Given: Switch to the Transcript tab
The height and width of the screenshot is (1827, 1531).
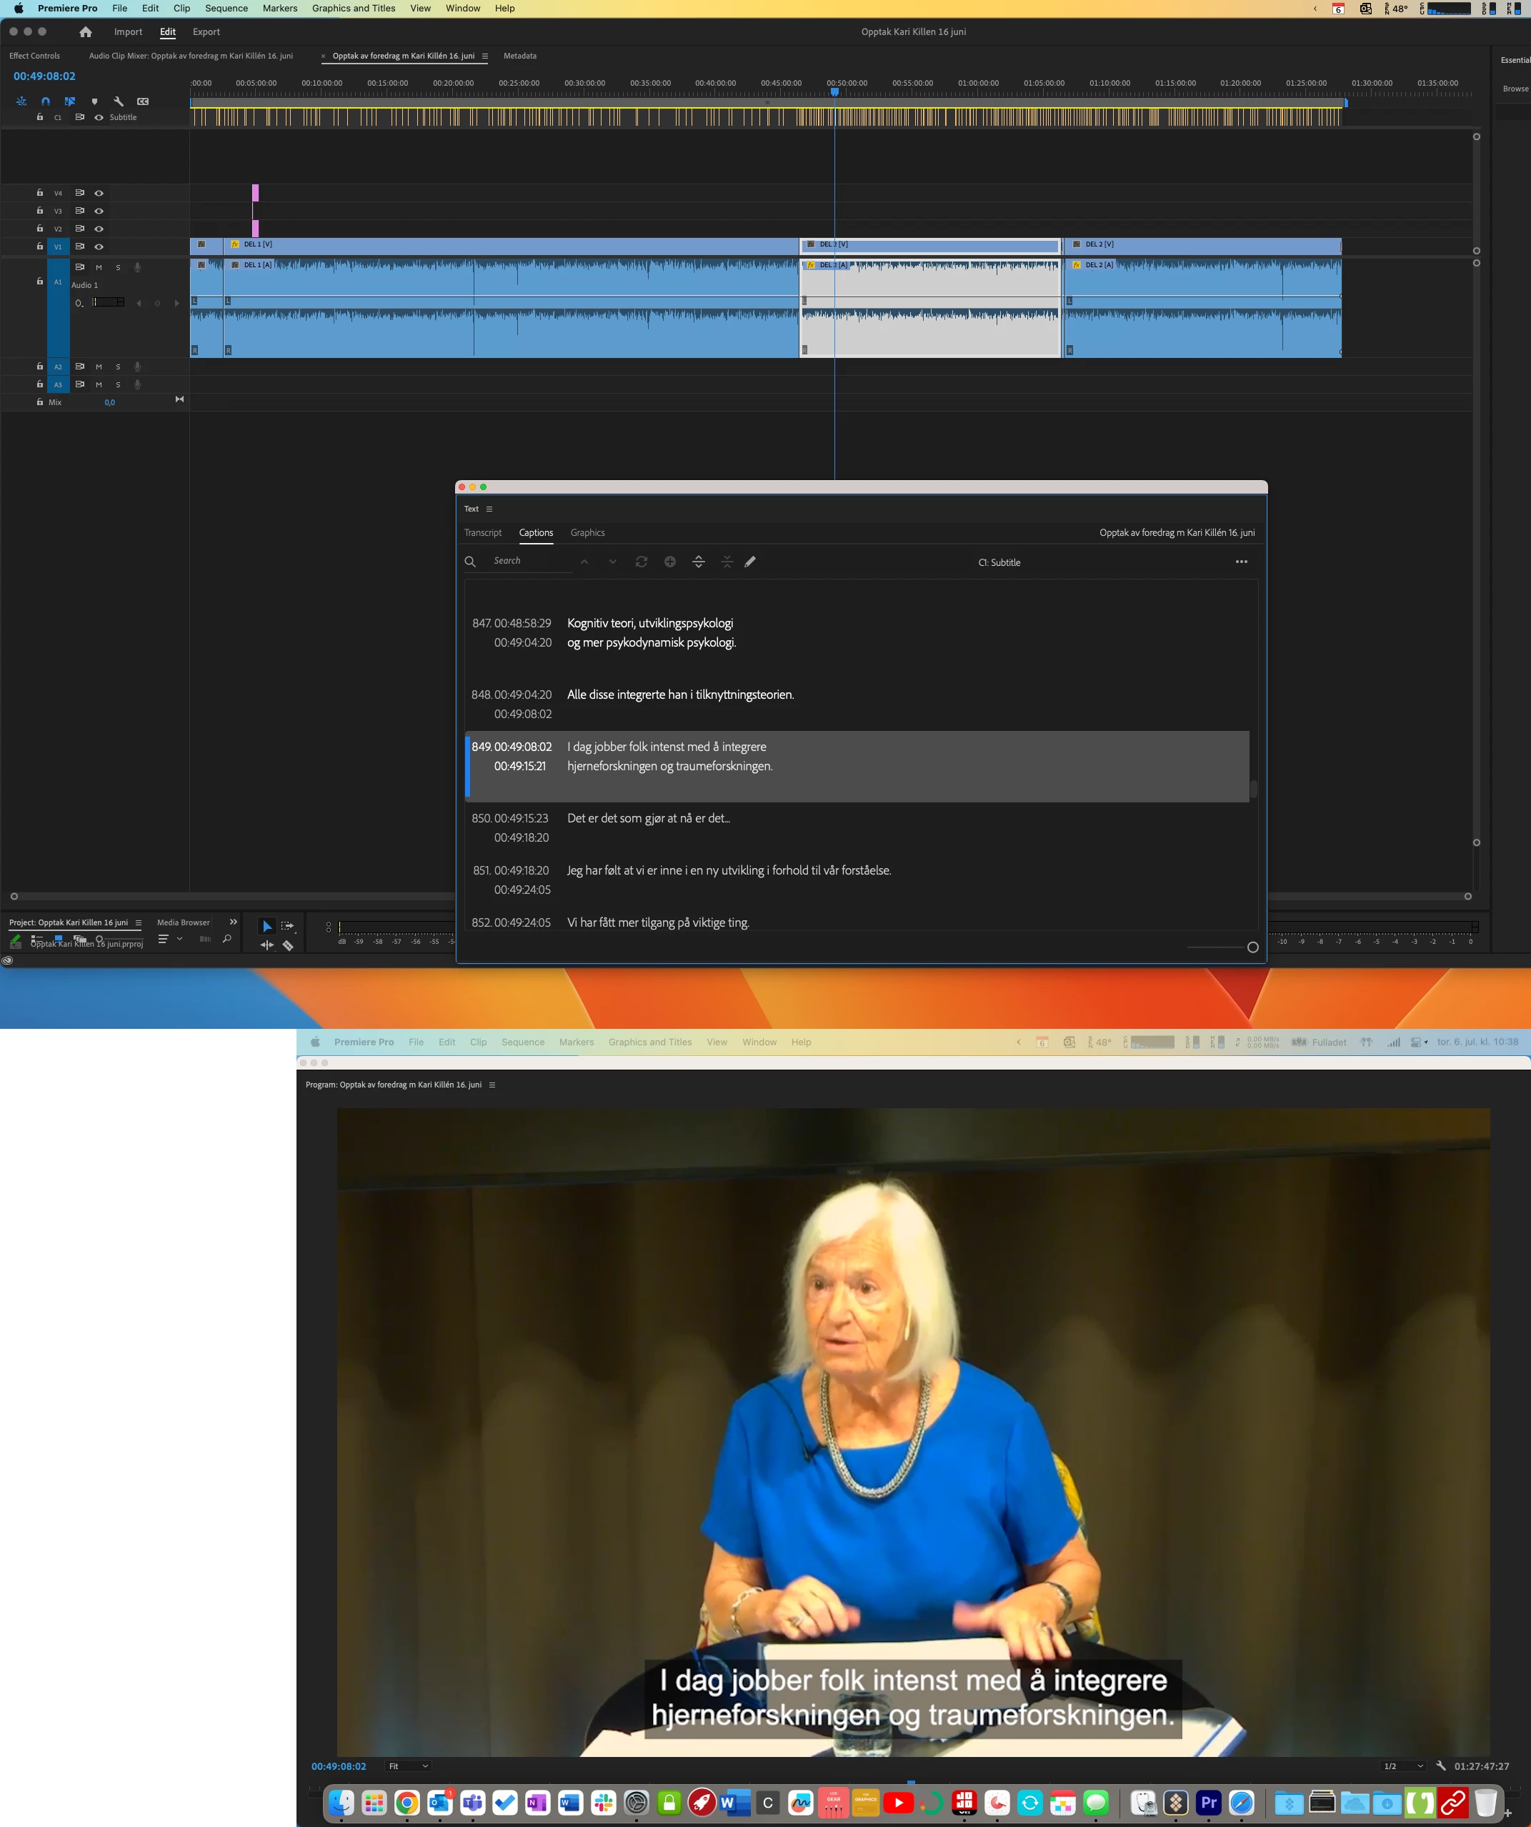Looking at the screenshot, I should pyautogui.click(x=483, y=532).
